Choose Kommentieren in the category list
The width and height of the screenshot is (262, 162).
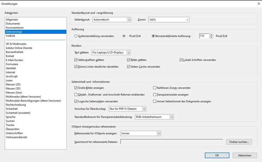point(15,28)
